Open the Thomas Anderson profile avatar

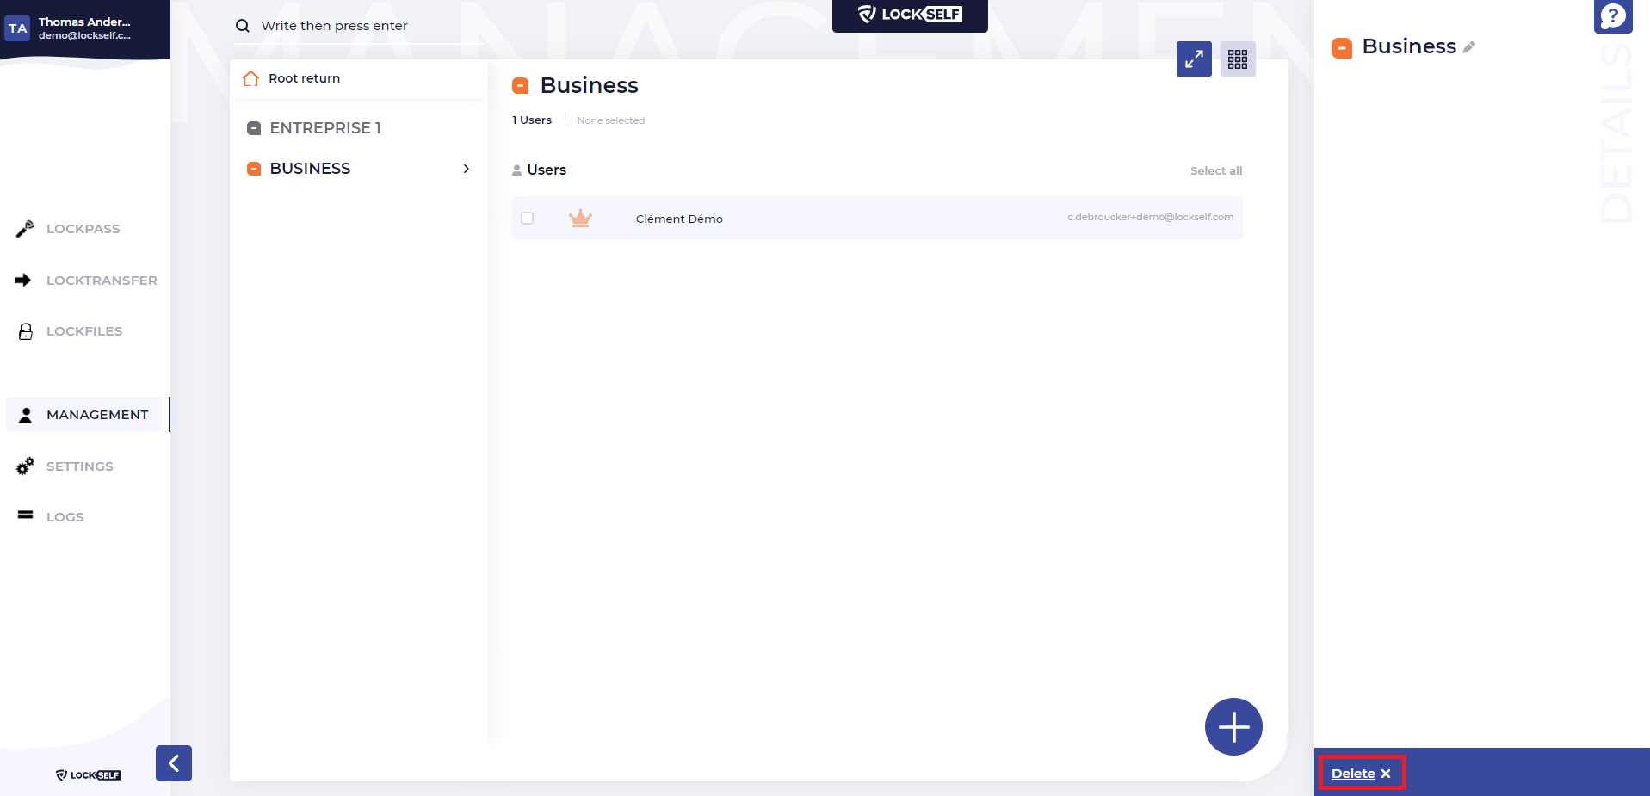[x=18, y=28]
